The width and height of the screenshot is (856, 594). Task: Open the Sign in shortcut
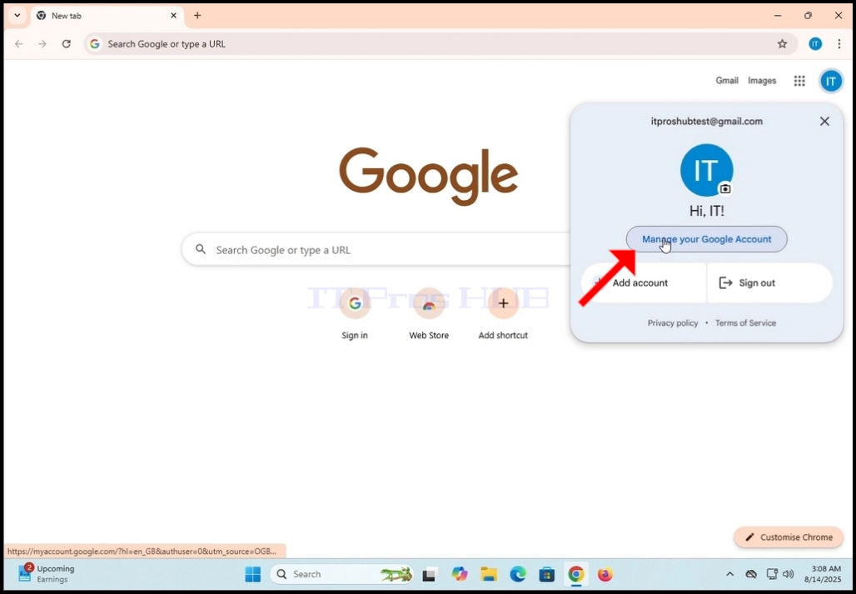(x=355, y=314)
